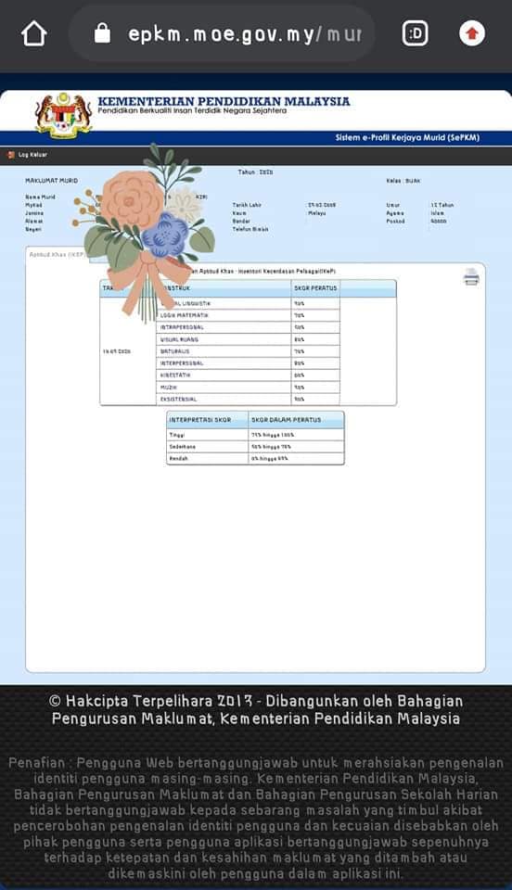Click the Malaysia coat of arms logo

[63, 116]
